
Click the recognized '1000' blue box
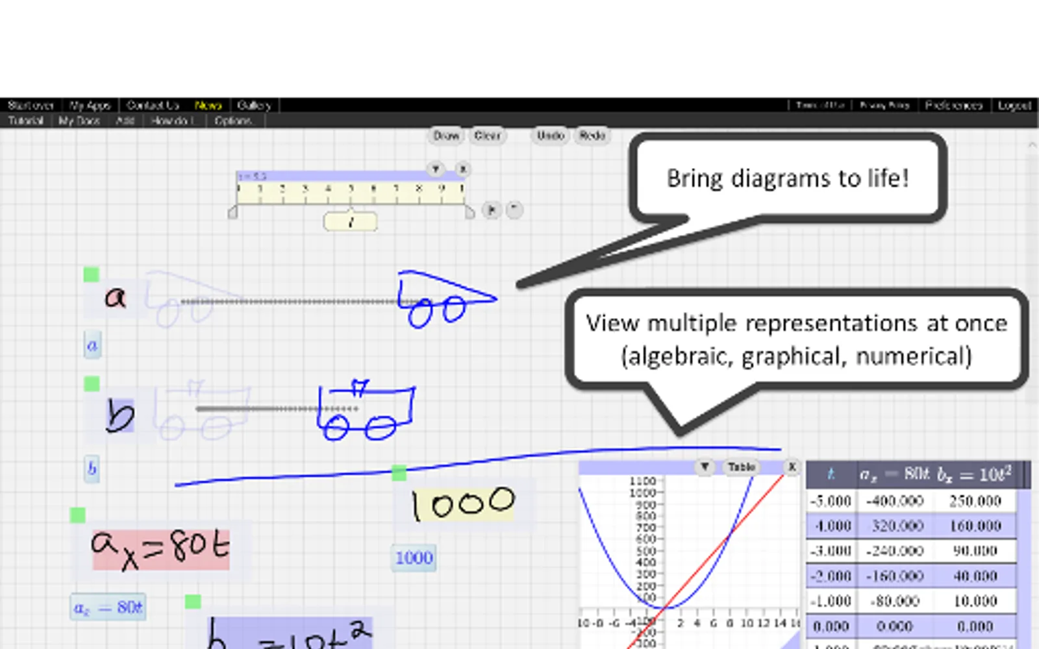[x=414, y=558]
